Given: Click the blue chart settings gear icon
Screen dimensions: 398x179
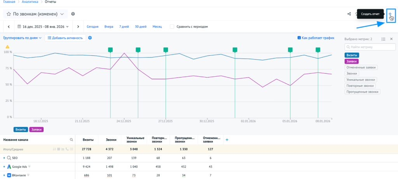Looking at the screenshot, I should pyautogui.click(x=90, y=38).
